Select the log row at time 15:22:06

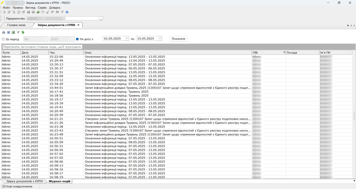click(x=177, y=57)
